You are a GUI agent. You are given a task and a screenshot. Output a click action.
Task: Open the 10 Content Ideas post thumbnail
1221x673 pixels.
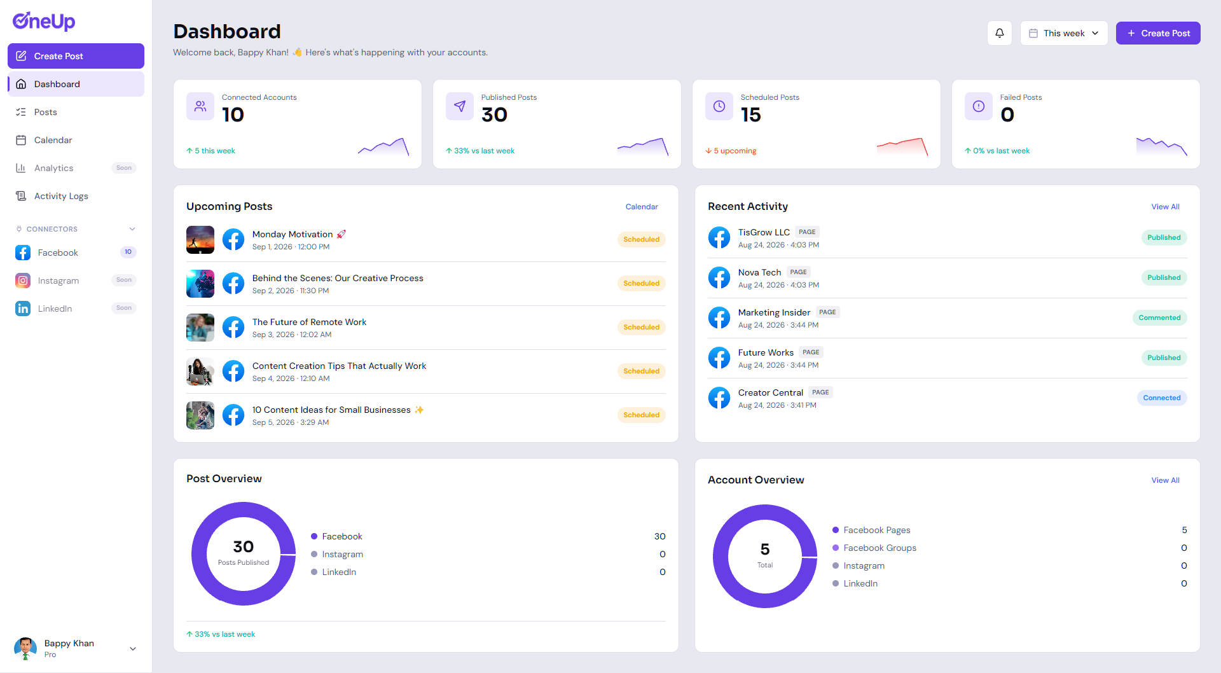[x=200, y=415]
